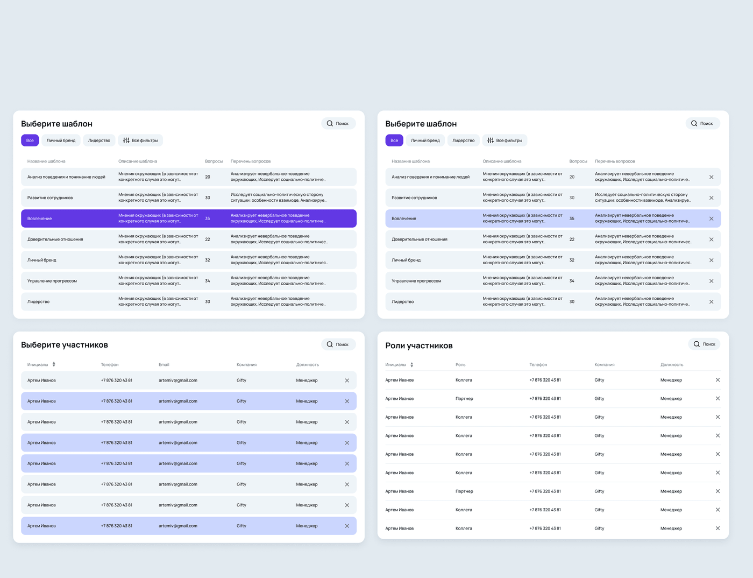The image size is (753, 578).
Task: Pick Анализ поведения и понимание людей in panel without crosses
Action: click(x=189, y=177)
